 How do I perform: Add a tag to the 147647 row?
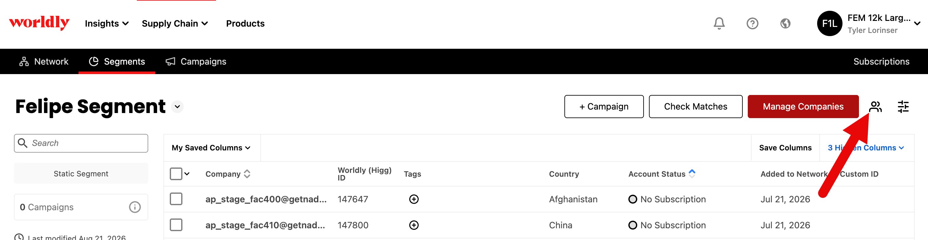coord(414,199)
